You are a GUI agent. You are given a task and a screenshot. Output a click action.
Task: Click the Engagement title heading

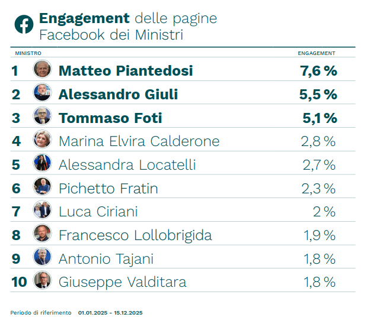click(x=83, y=18)
